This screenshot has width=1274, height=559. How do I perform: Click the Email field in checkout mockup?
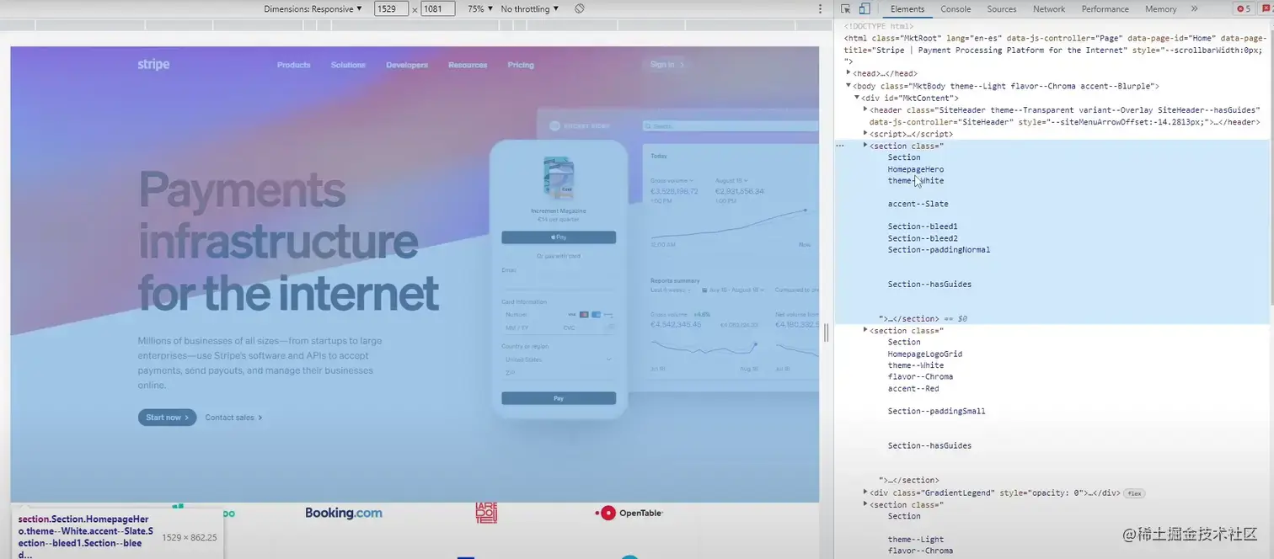pos(559,283)
